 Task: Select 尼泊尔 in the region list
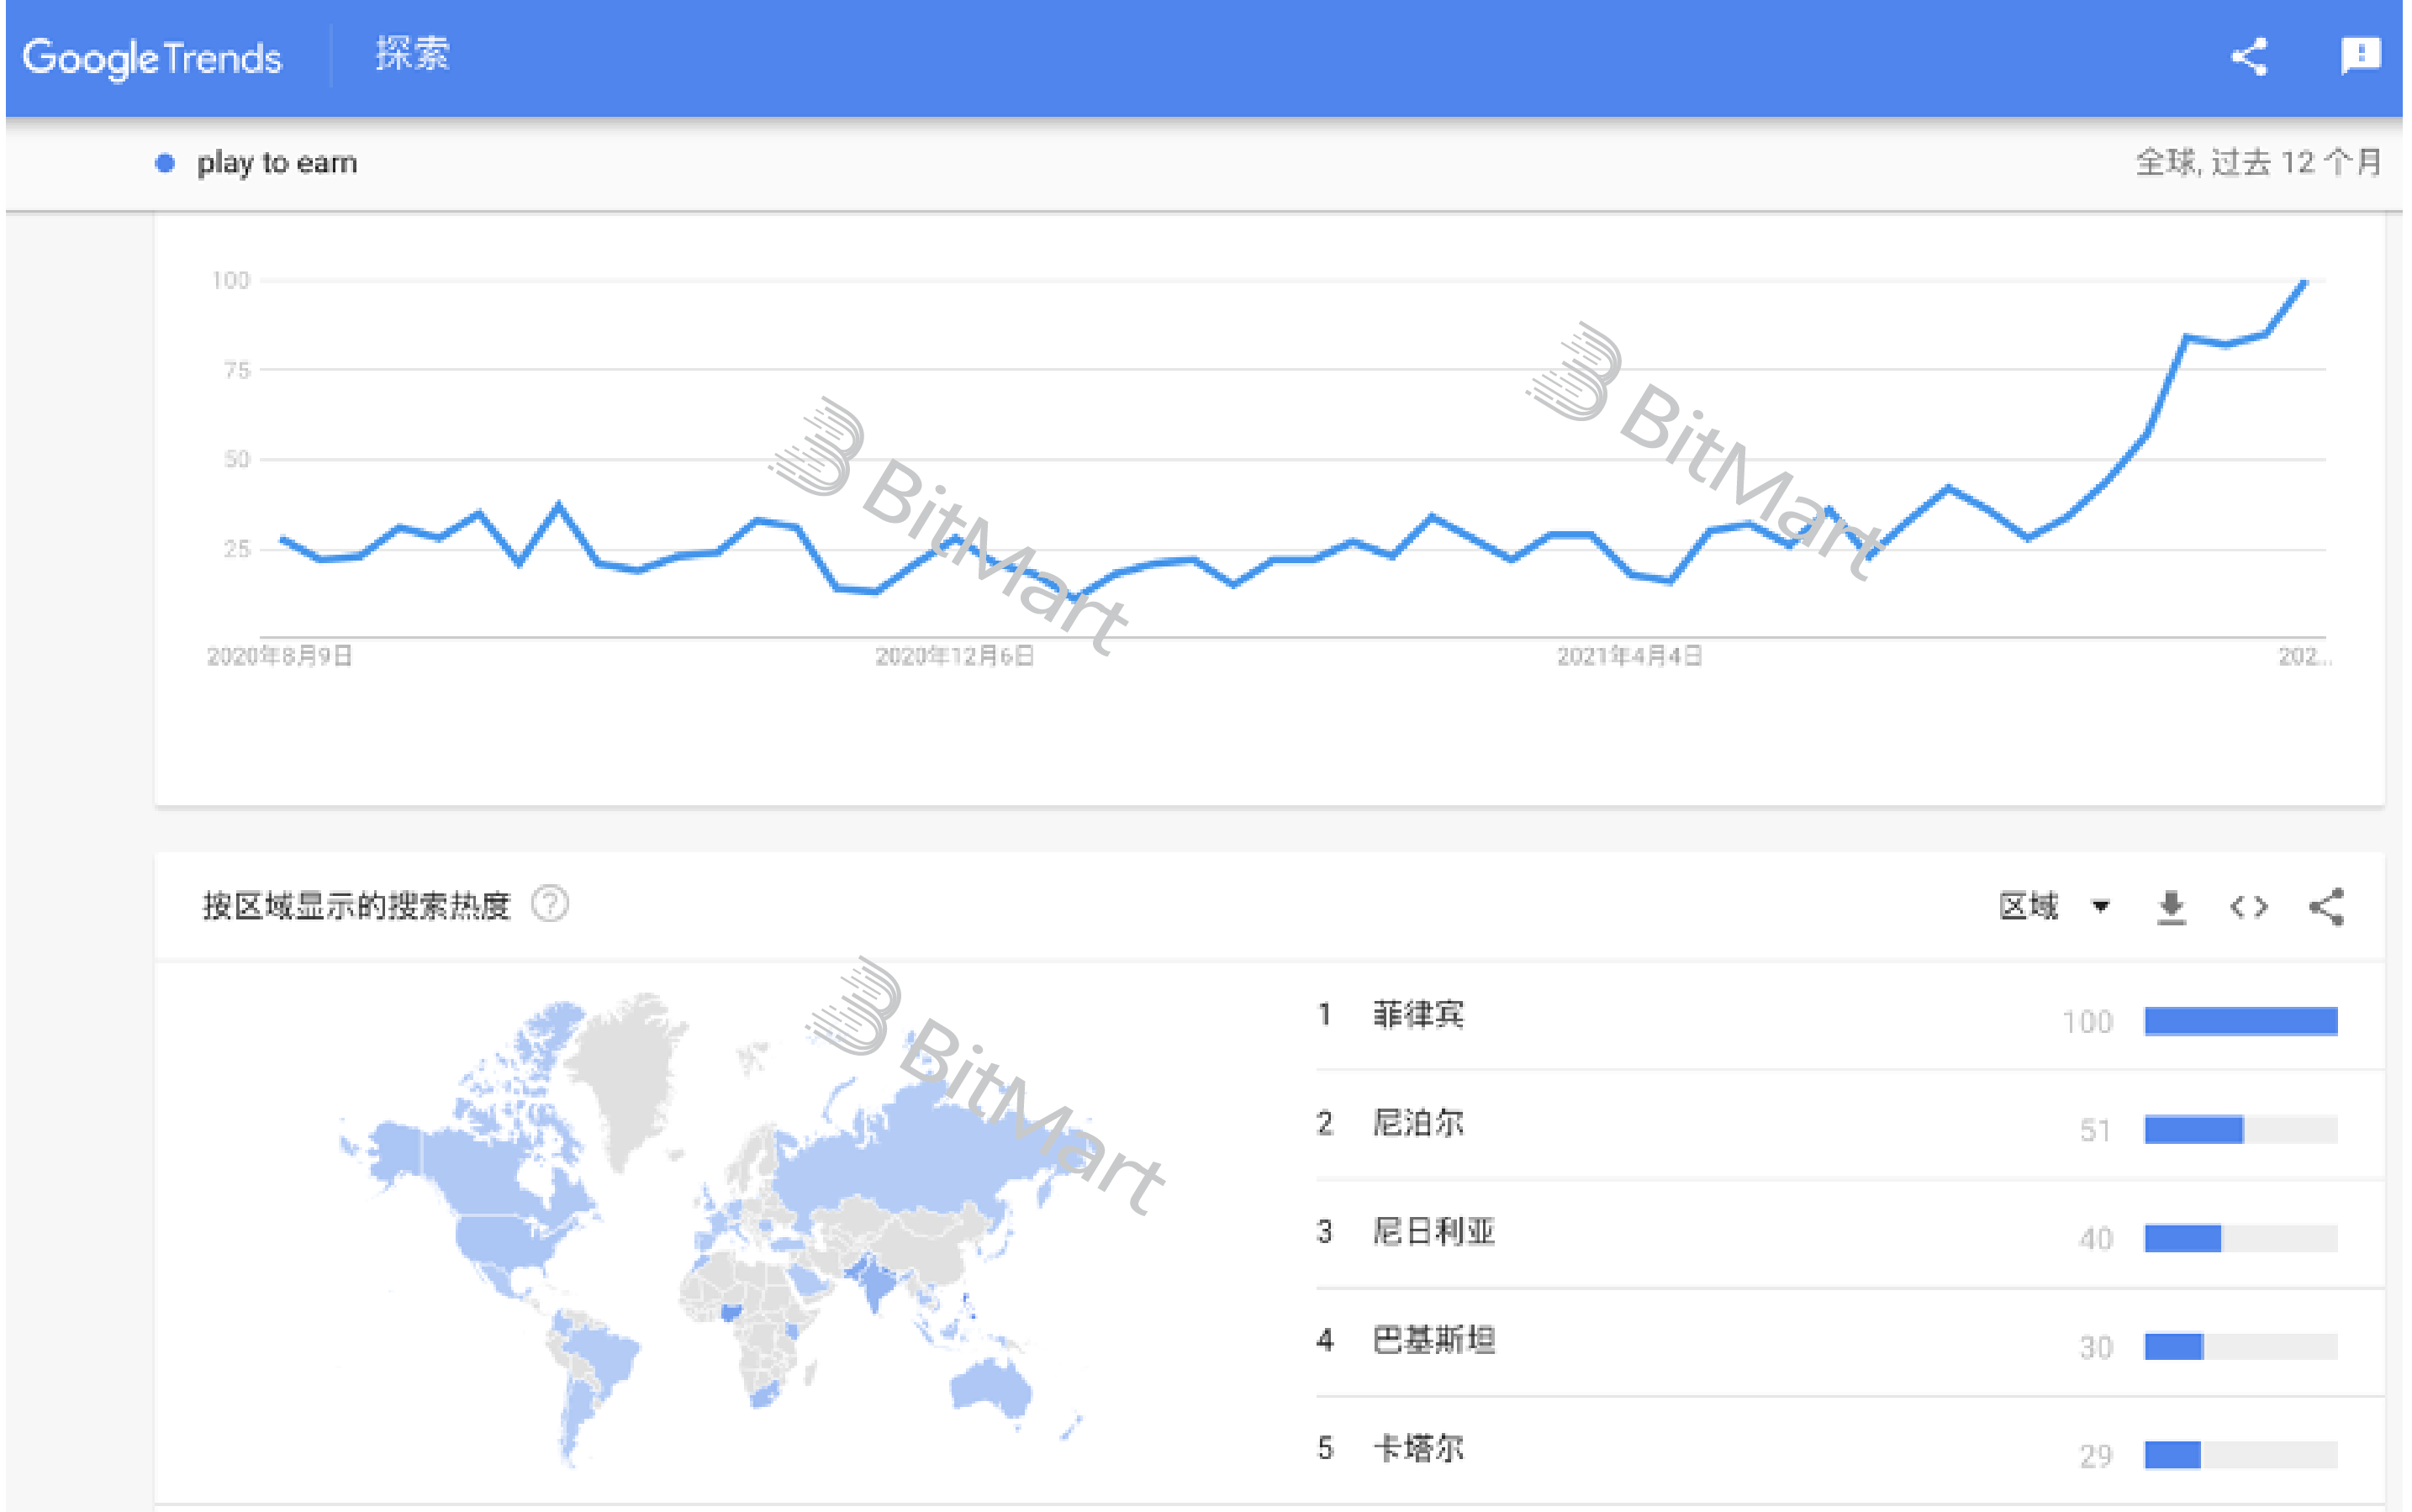click(x=1418, y=1124)
